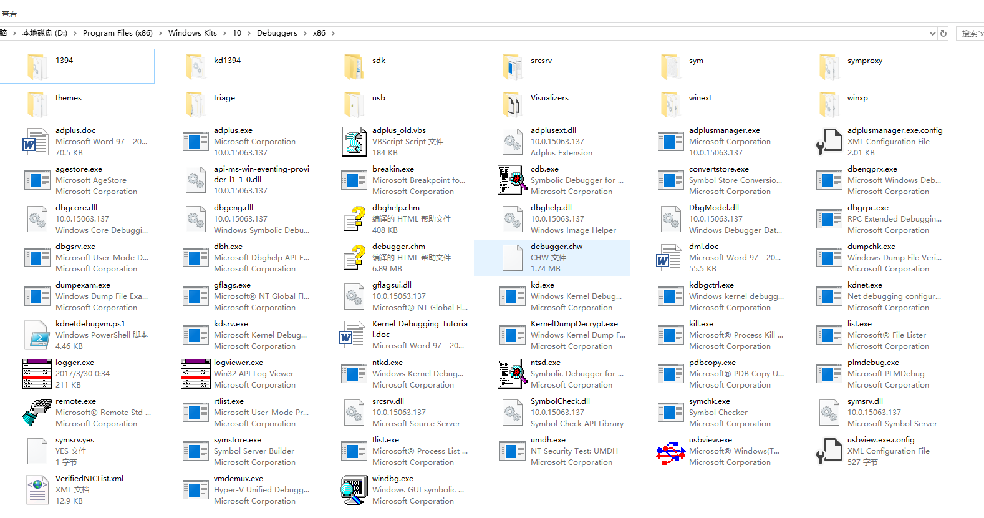Select the cdb.exe symbolic debugger icon
This screenshot has width=984, height=518.
[513, 180]
